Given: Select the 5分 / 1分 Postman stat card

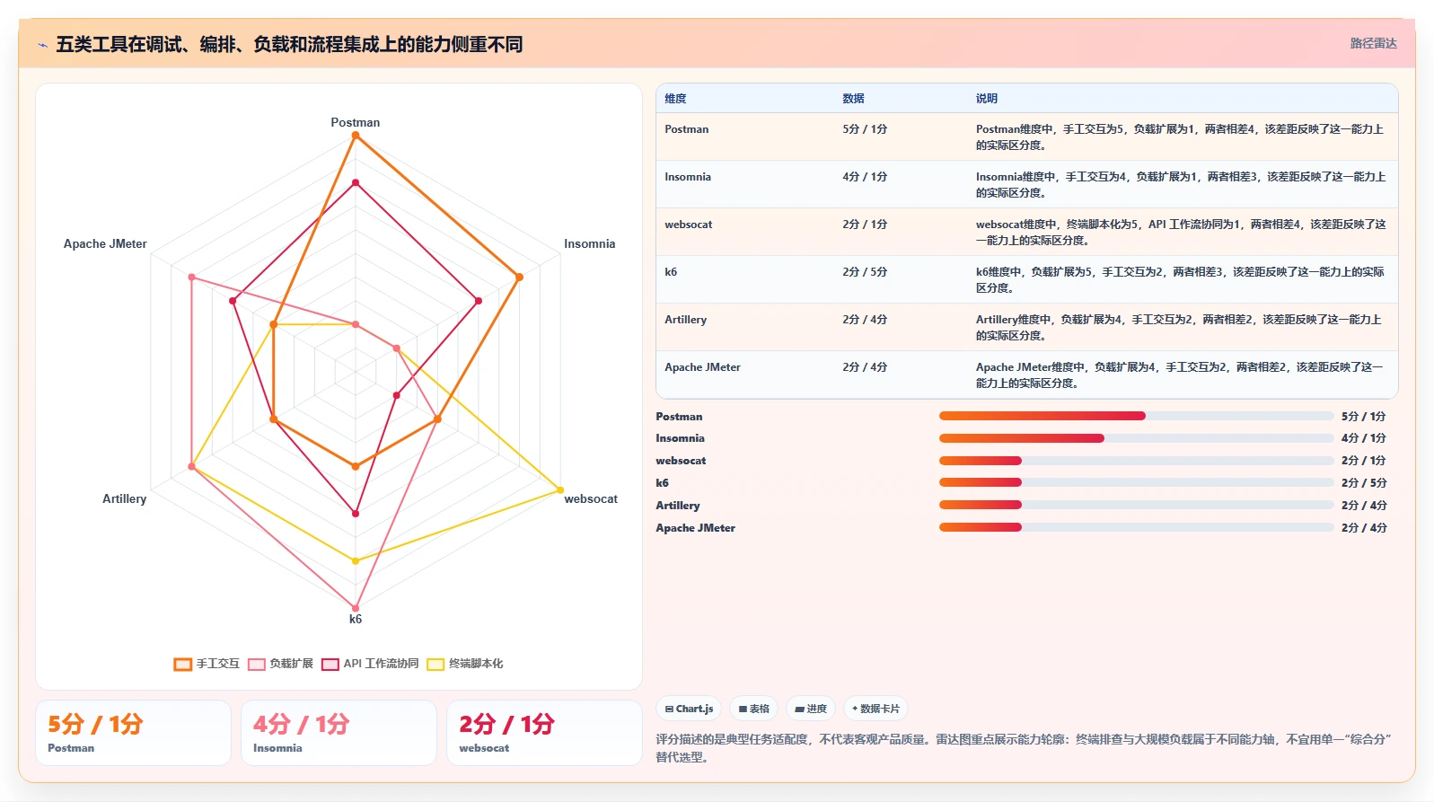Looking at the screenshot, I should pos(133,733).
